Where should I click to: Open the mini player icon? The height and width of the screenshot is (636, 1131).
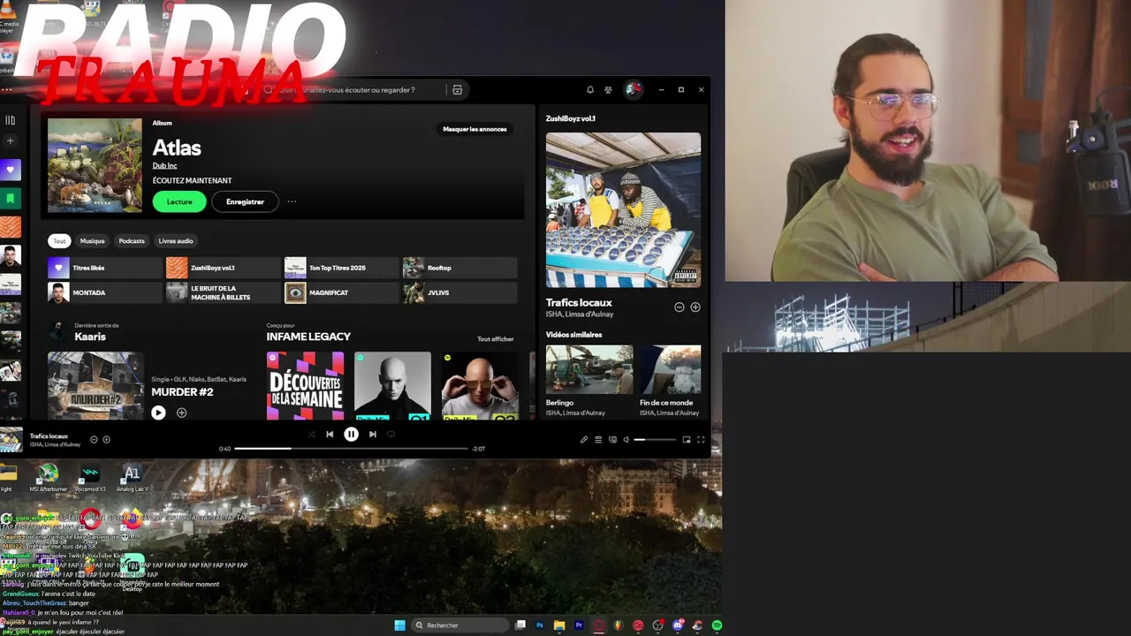pyautogui.click(x=687, y=439)
